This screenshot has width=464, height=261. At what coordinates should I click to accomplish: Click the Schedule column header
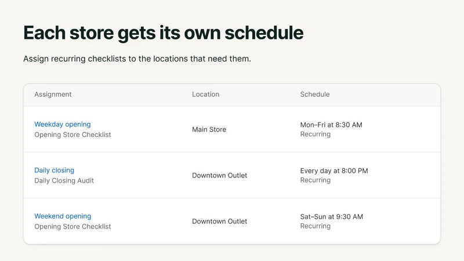315,94
